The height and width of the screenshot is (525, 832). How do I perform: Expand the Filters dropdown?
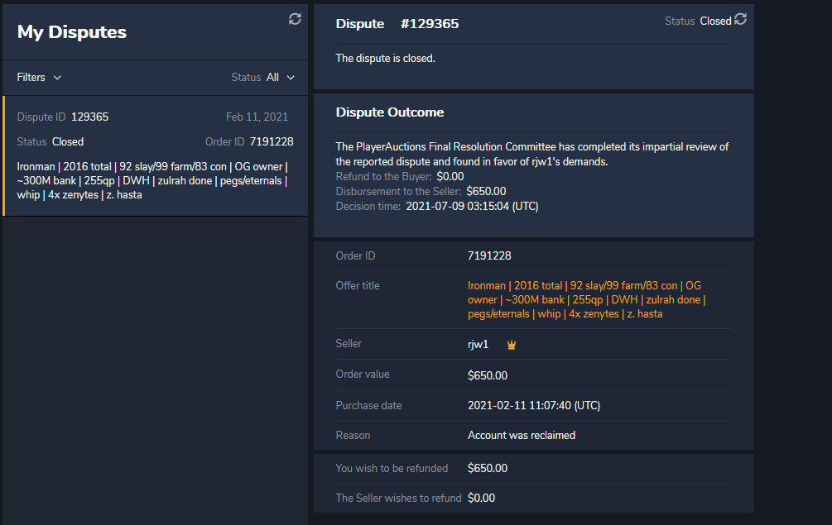pos(39,78)
